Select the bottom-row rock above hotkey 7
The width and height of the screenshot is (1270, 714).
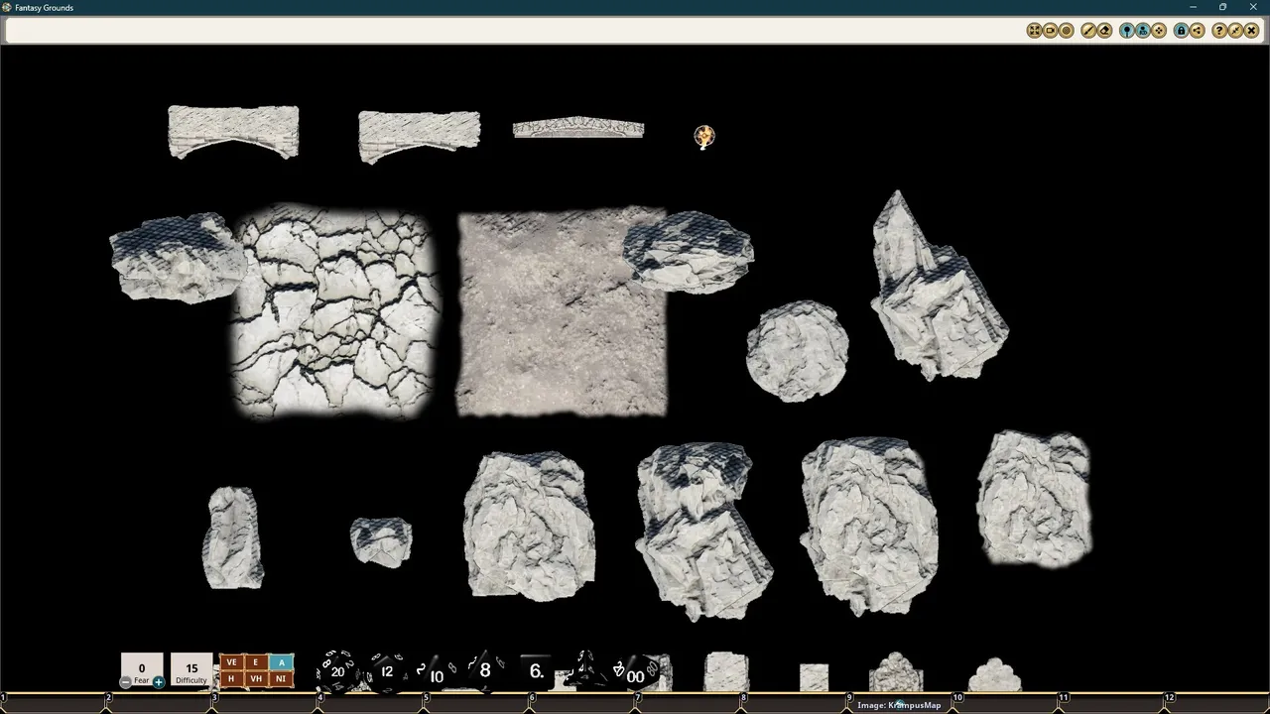coord(702,531)
